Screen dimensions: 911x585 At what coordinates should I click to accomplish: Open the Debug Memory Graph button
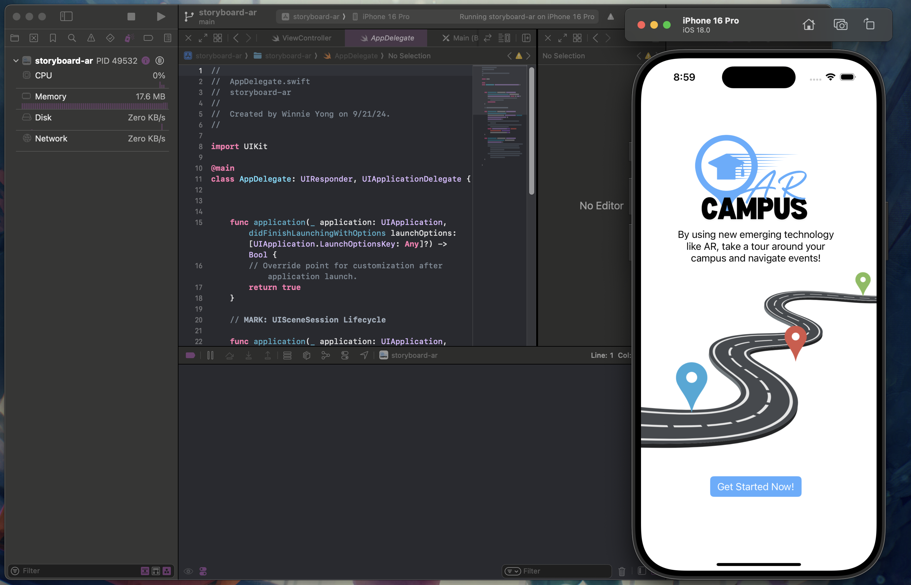(325, 355)
